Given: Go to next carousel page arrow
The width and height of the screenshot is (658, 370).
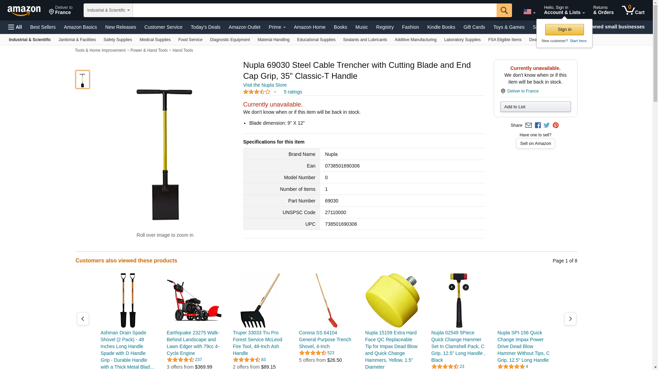Looking at the screenshot, I should [x=570, y=319].
